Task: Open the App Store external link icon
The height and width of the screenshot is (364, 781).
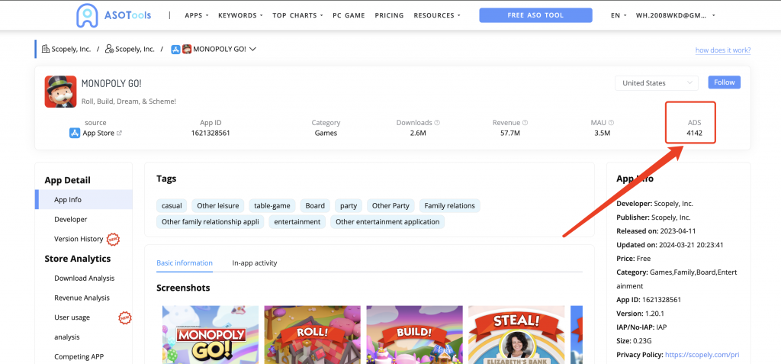Action: (119, 133)
